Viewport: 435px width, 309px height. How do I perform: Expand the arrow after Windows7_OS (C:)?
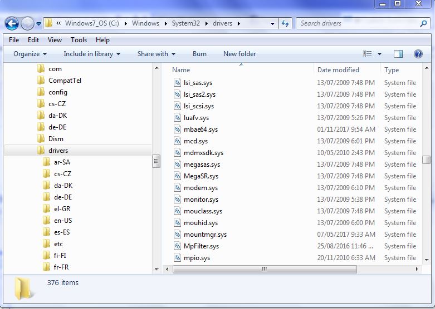(x=126, y=23)
